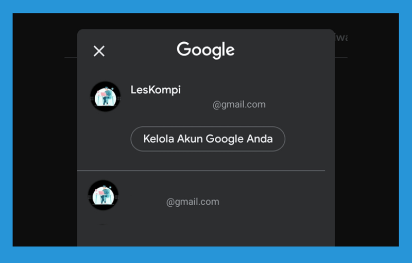
Task: Click the partially hidden text behind the dialog
Action: point(341,38)
